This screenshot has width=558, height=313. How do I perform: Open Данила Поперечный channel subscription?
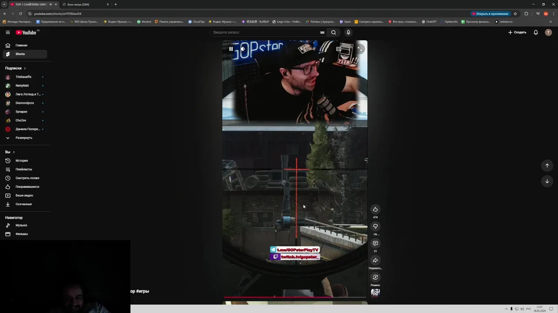[24, 129]
